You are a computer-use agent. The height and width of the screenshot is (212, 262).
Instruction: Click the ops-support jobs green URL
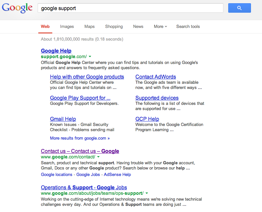pyautogui.click(x=92, y=193)
